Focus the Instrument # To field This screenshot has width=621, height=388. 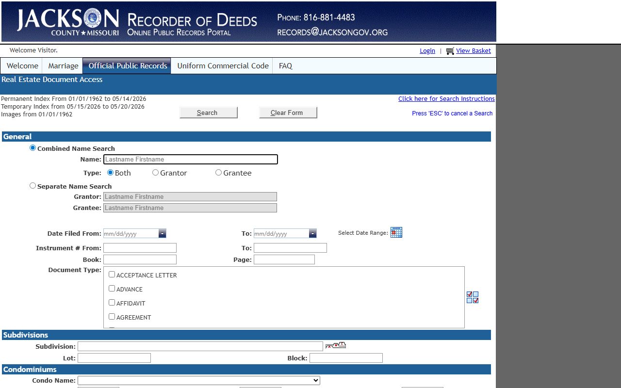coord(290,248)
